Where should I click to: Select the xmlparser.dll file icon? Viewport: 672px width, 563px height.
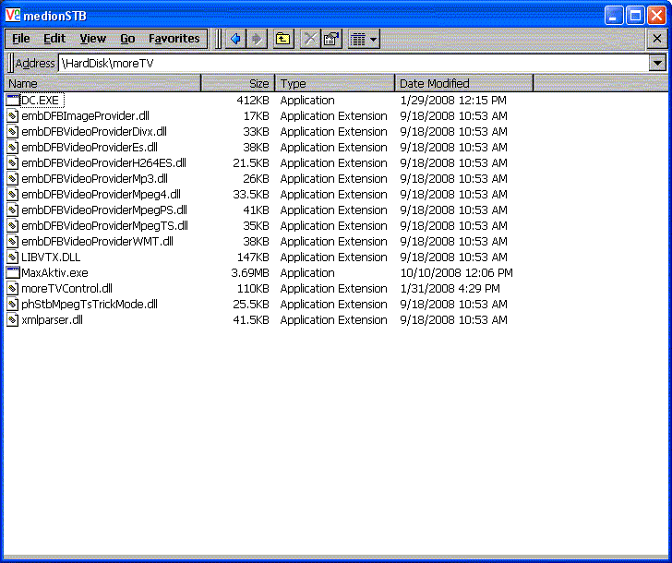pos(13,320)
